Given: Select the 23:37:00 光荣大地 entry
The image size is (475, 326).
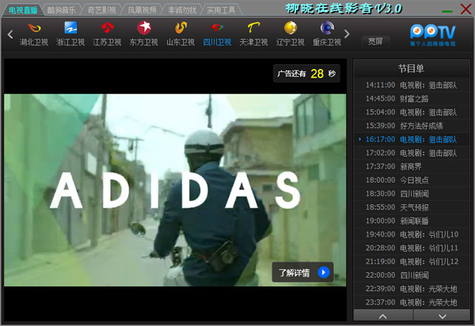Looking at the screenshot, I should (412, 302).
